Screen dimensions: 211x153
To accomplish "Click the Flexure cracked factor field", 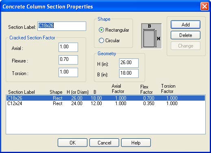I will pyautogui.click(x=68, y=60).
